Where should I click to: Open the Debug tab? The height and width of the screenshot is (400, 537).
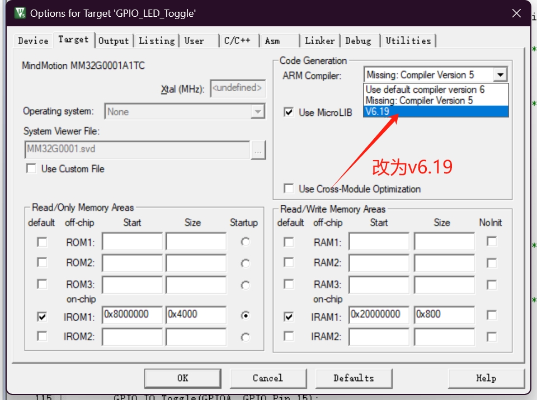point(358,41)
